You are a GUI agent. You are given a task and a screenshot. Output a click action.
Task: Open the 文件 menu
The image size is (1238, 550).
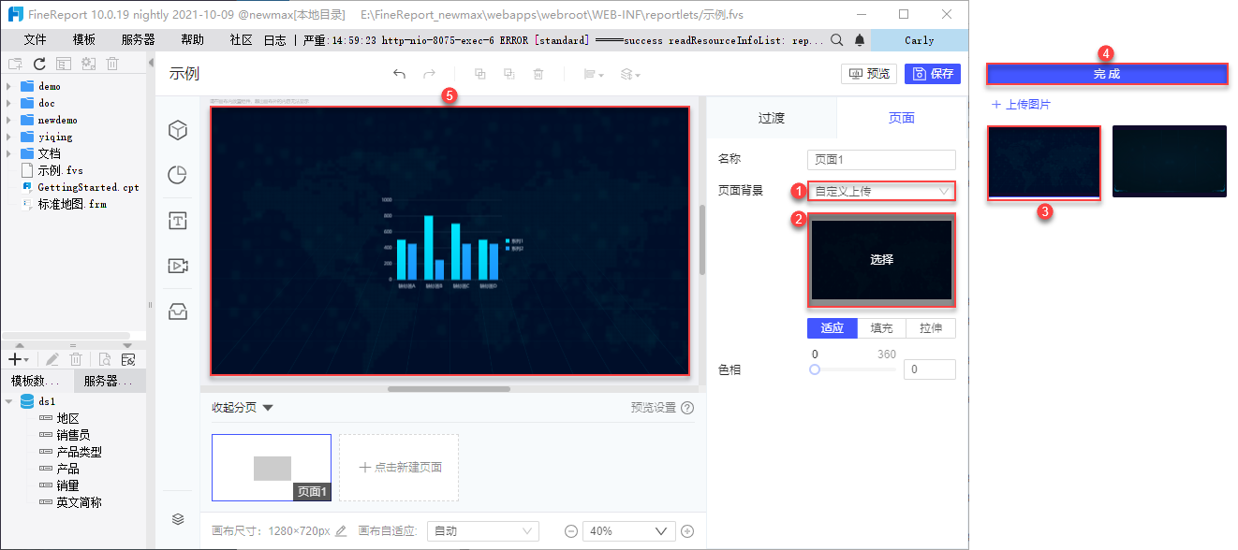[35, 40]
